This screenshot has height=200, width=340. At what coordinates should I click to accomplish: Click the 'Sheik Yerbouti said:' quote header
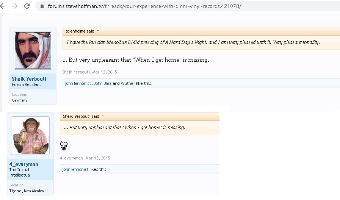pos(81,116)
